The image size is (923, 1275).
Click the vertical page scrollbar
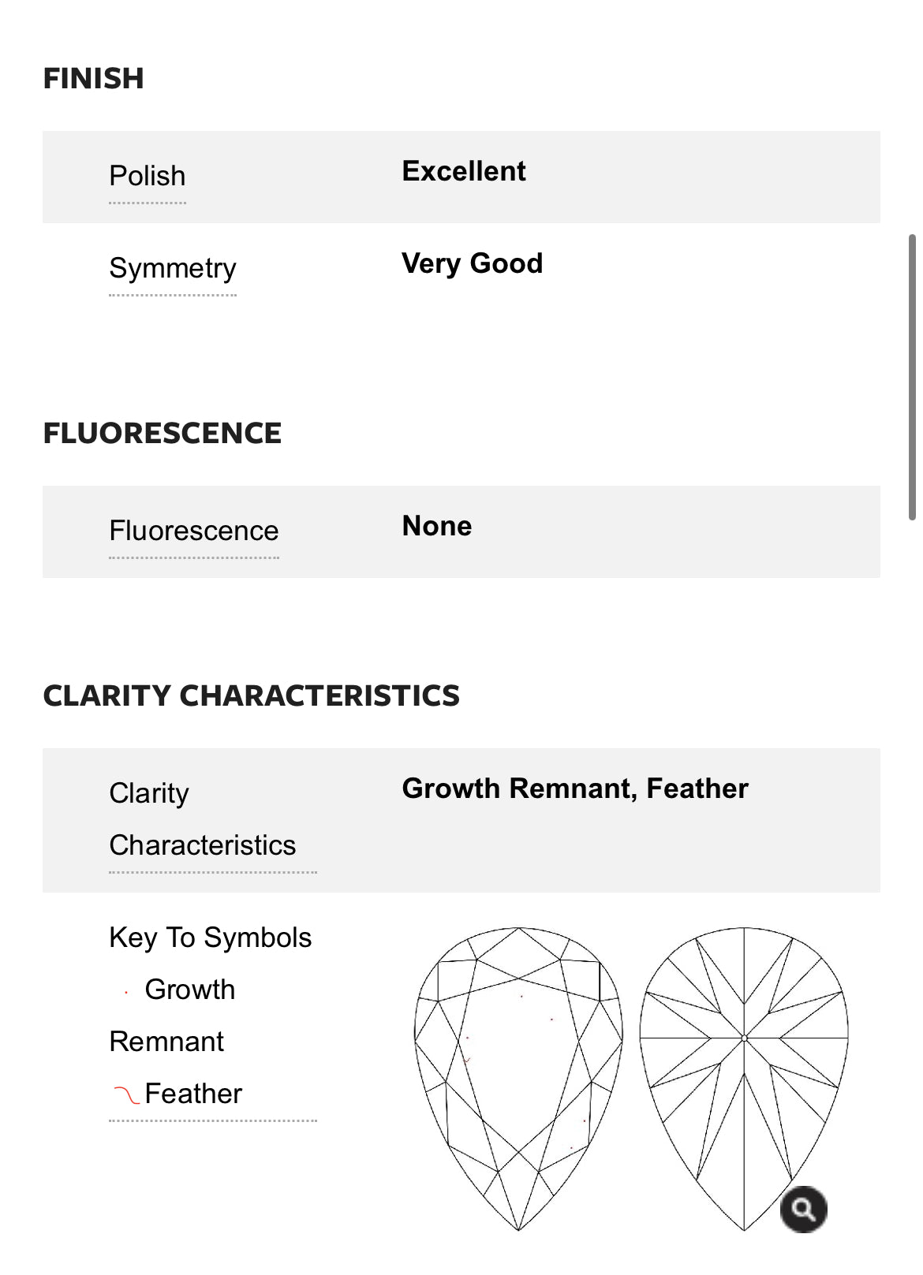point(912,377)
